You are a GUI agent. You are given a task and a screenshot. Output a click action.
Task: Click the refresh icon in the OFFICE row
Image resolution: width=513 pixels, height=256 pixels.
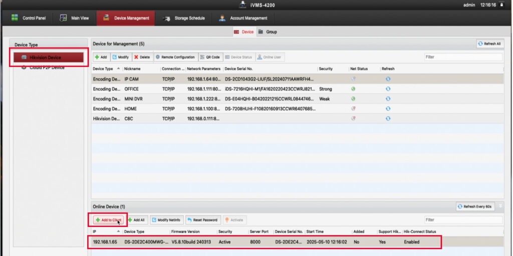[388, 89]
